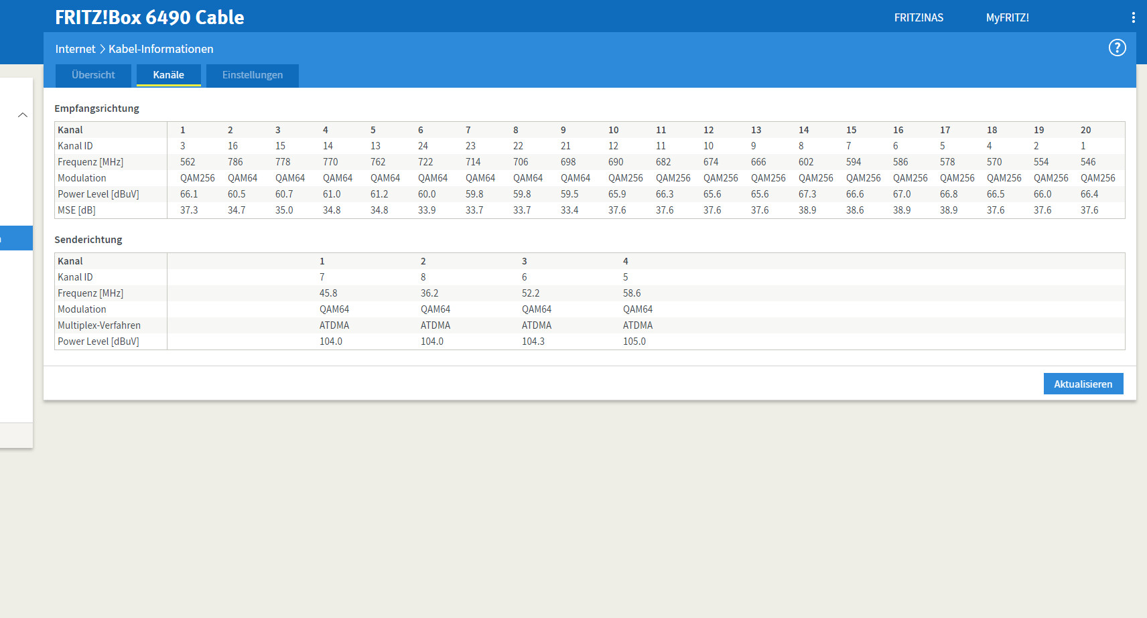The height and width of the screenshot is (618, 1147).
Task: Open the three-dot options menu
Action: (1133, 17)
